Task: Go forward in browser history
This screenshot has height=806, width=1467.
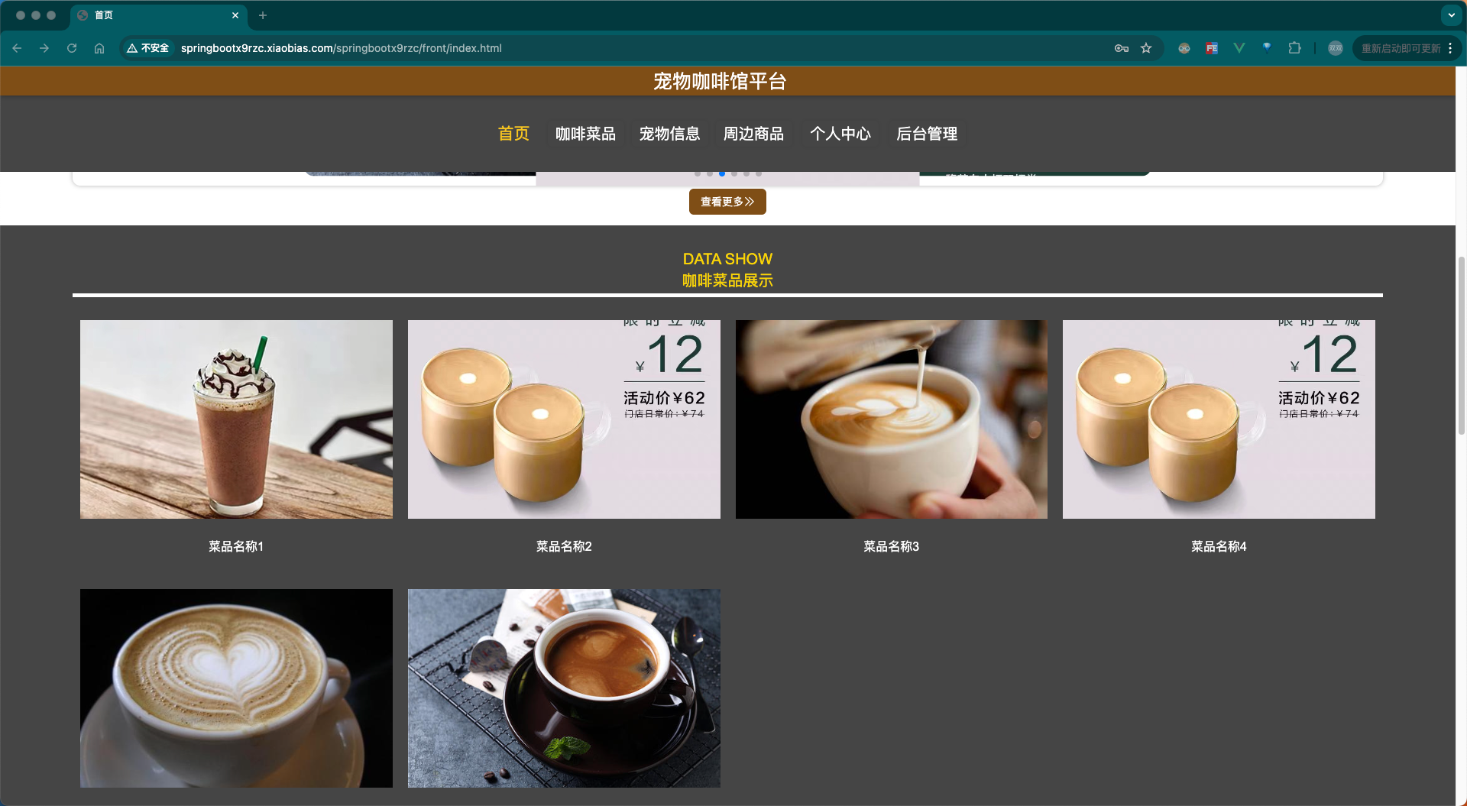Action: pyautogui.click(x=44, y=48)
